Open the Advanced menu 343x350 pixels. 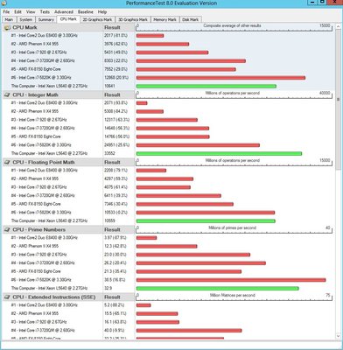coord(64,12)
